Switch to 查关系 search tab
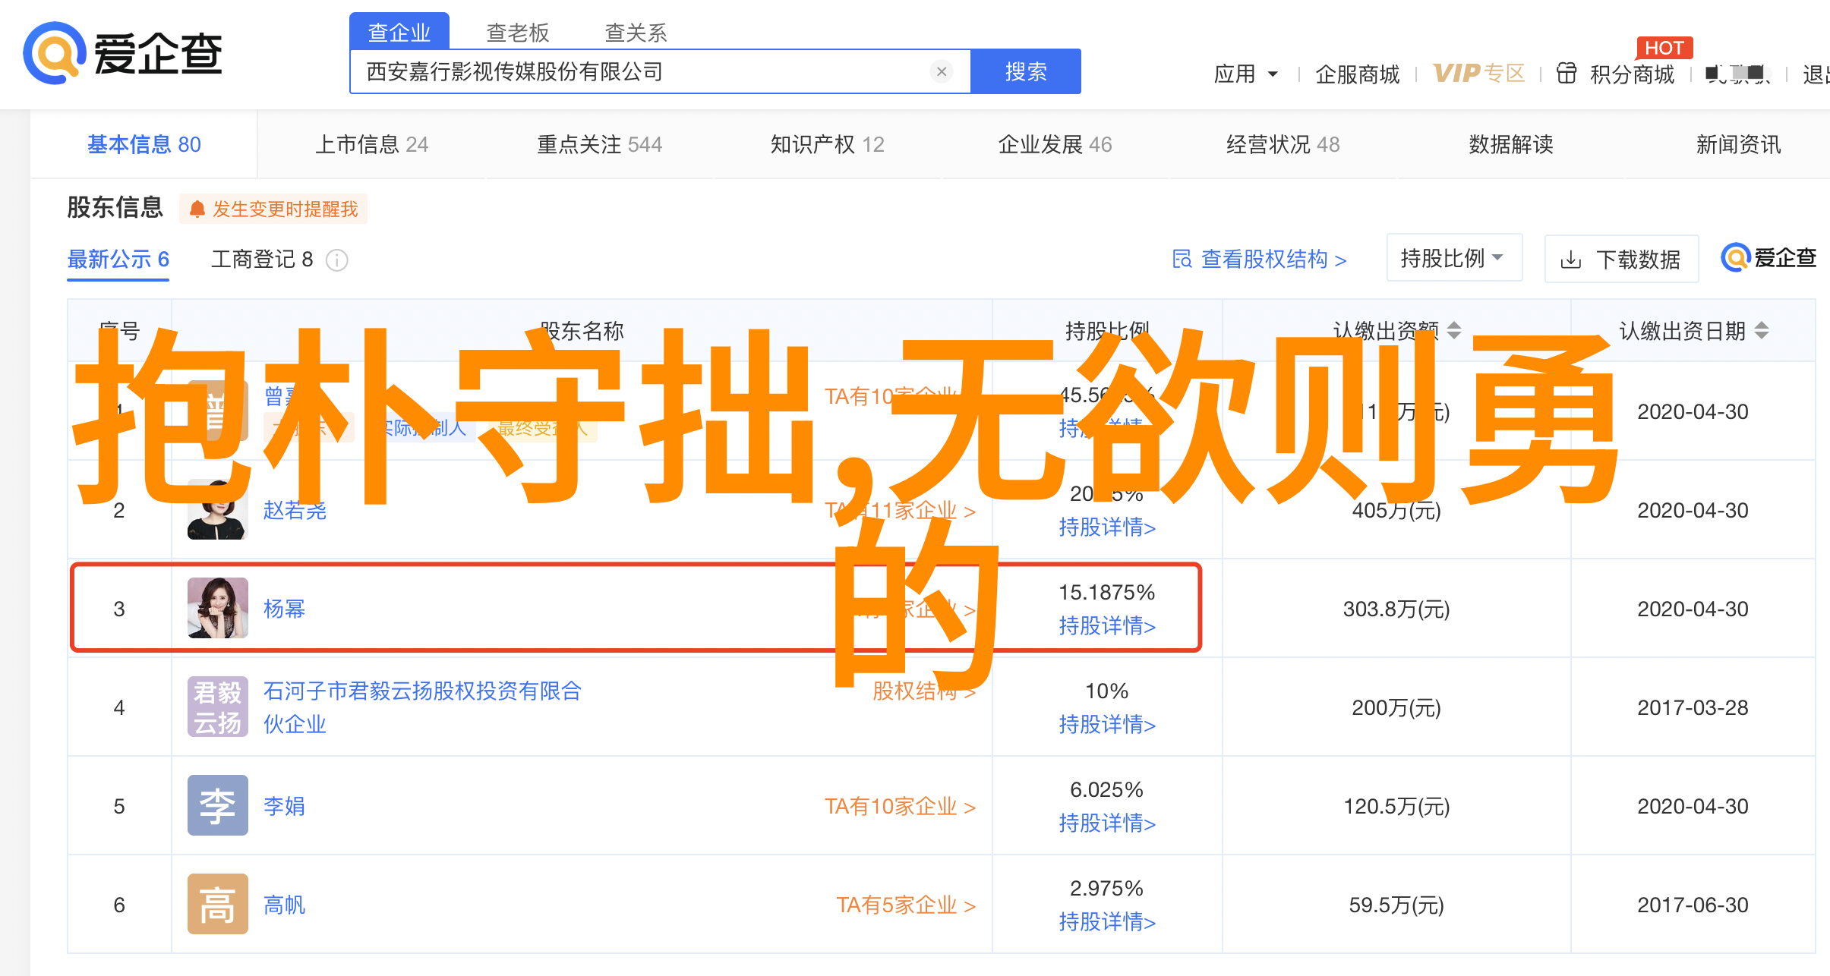1830x976 pixels. (x=636, y=32)
